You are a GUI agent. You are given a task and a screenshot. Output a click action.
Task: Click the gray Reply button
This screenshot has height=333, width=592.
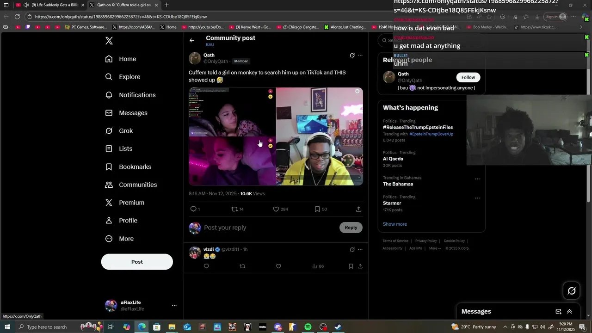(x=351, y=228)
